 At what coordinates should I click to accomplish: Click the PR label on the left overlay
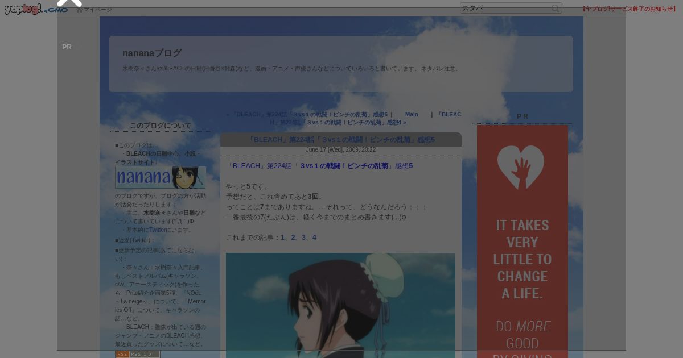coord(67,47)
